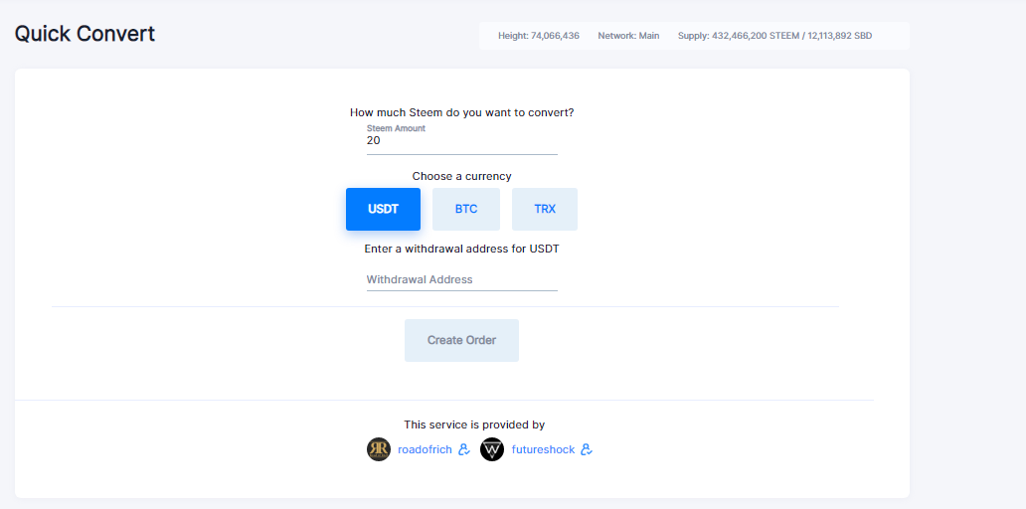Click the futureshock avatar logo
This screenshot has height=509, width=1026.
pos(492,449)
